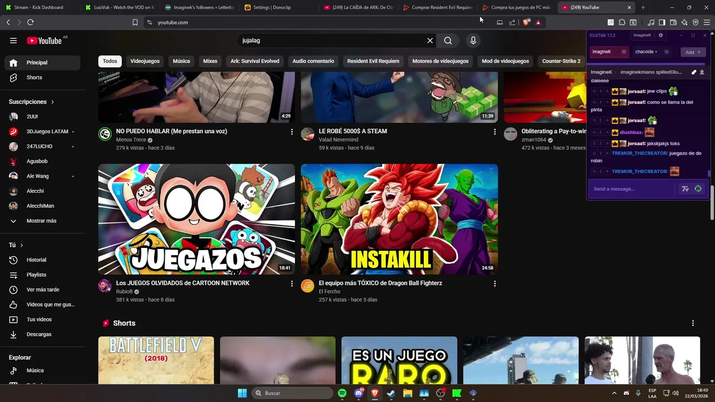The height and width of the screenshot is (402, 715).
Task: Click Add channel button in KickTalk
Action: 693,52
